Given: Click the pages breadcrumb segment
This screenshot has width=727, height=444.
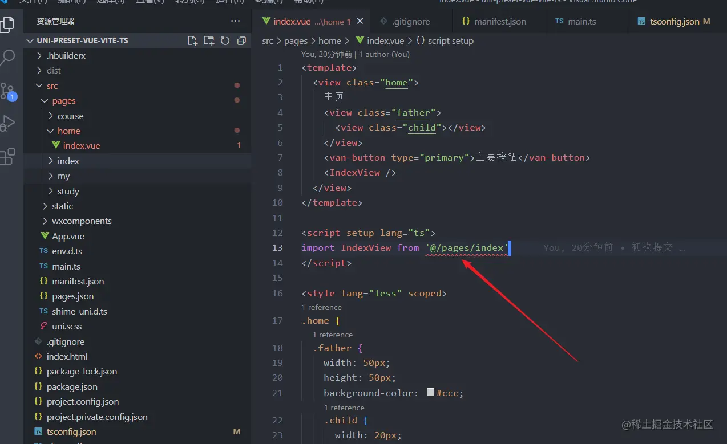Looking at the screenshot, I should [296, 41].
